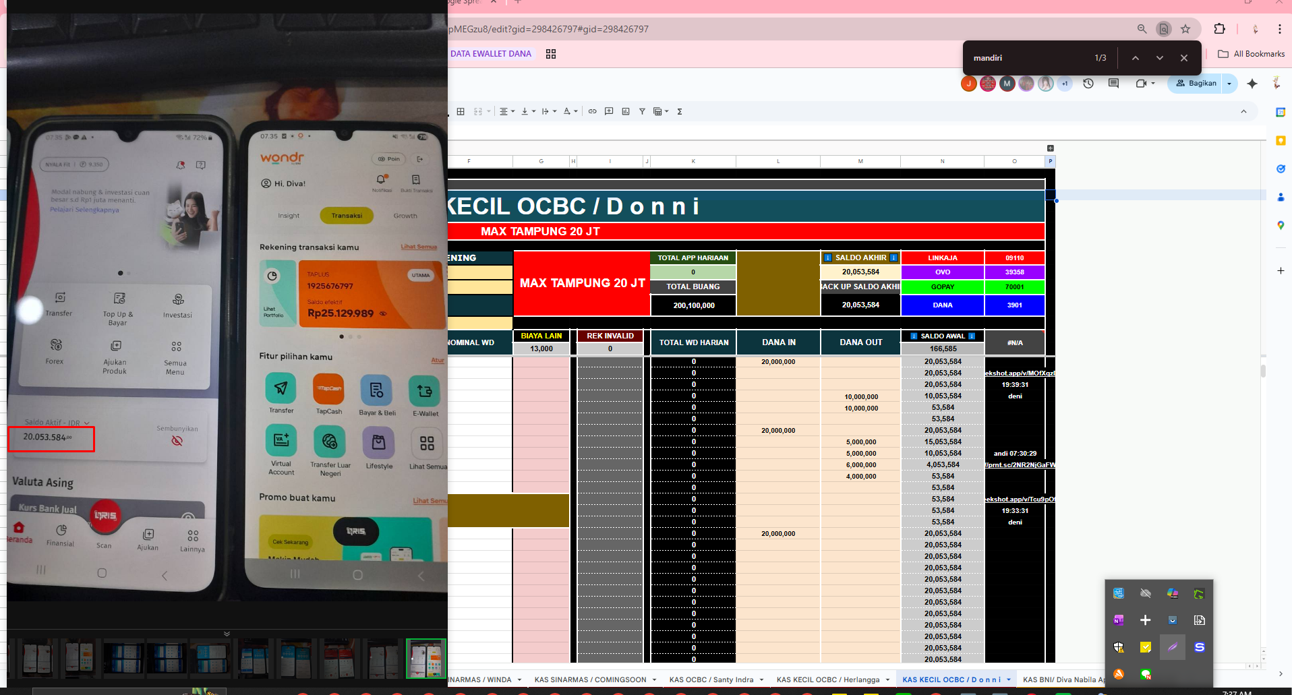Expand the column group plus button

(1050, 148)
